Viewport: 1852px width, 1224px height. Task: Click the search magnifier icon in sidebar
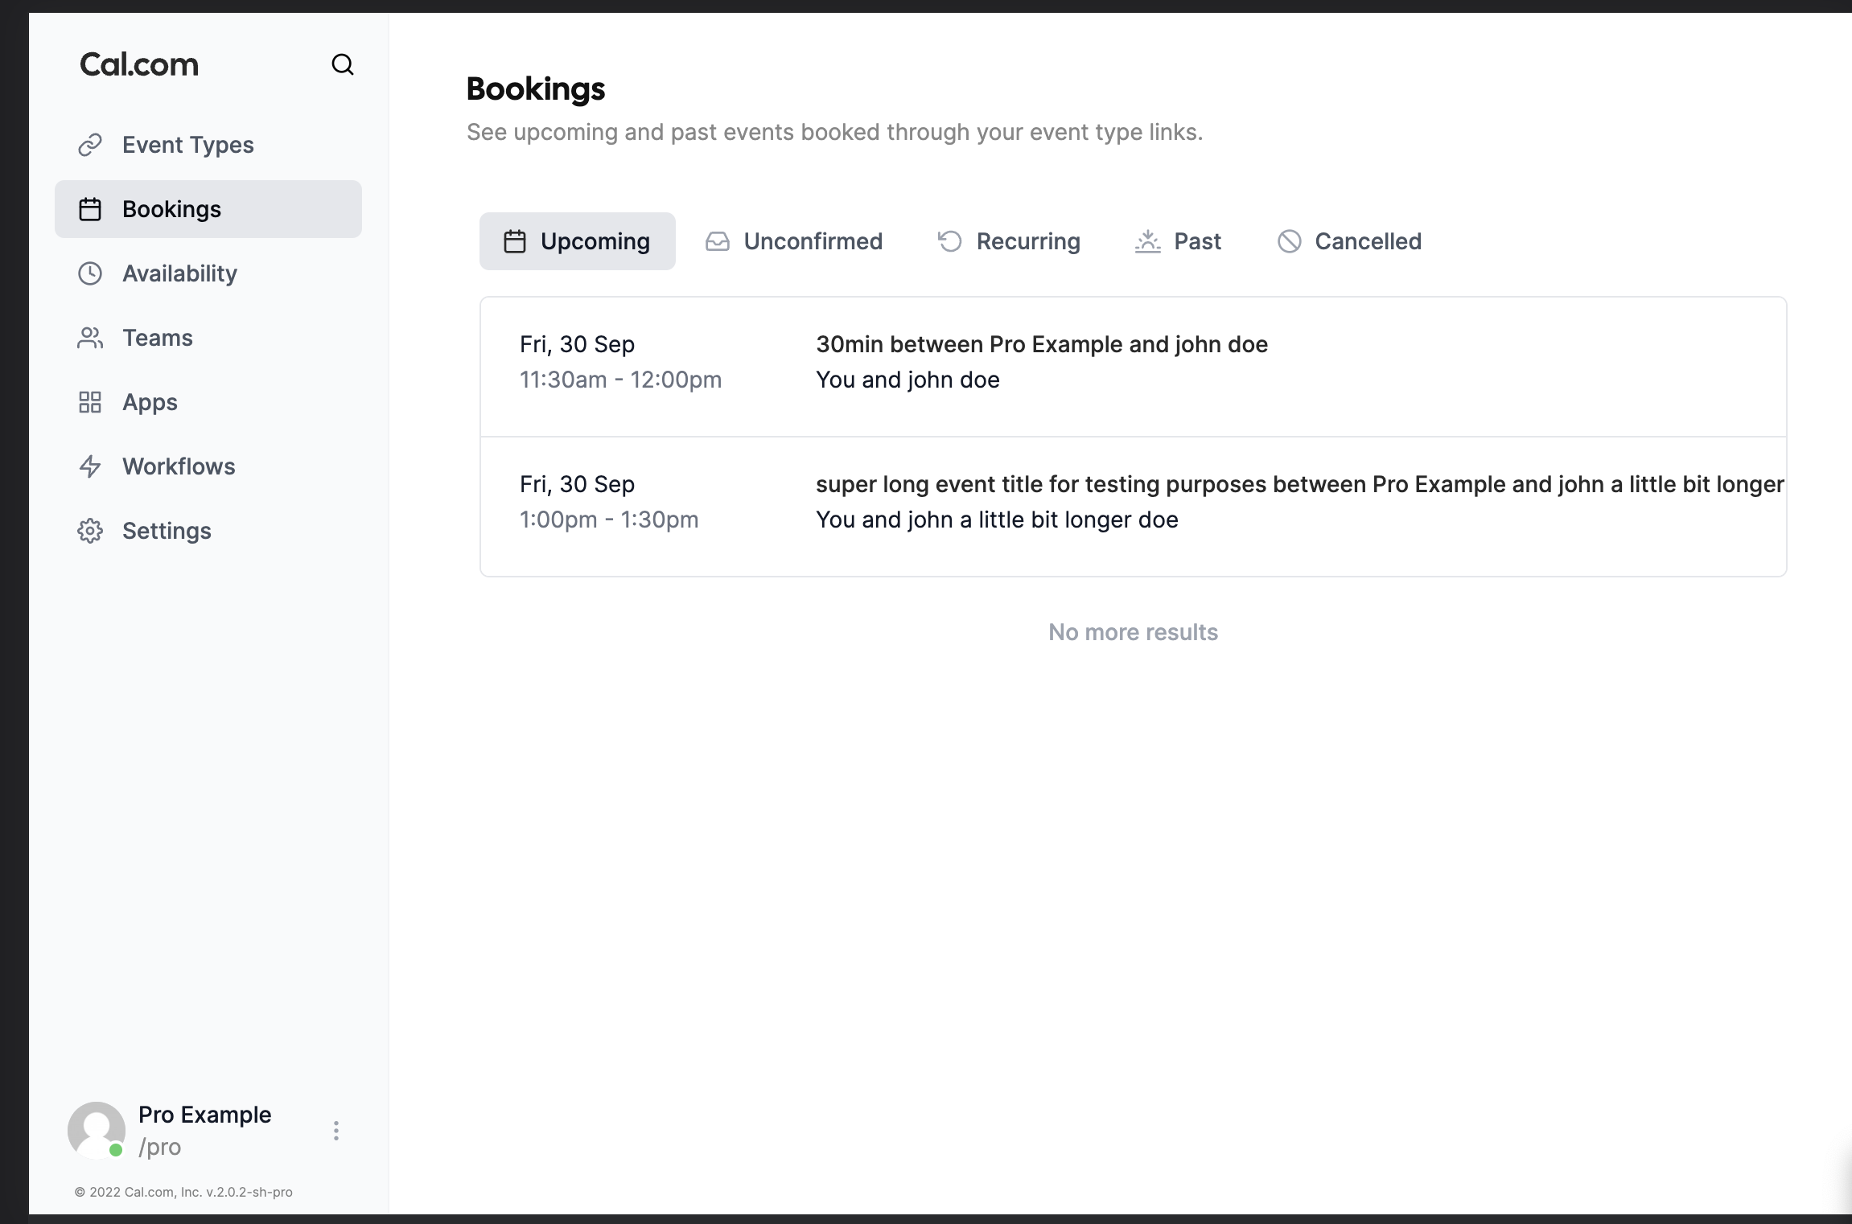tap(343, 64)
